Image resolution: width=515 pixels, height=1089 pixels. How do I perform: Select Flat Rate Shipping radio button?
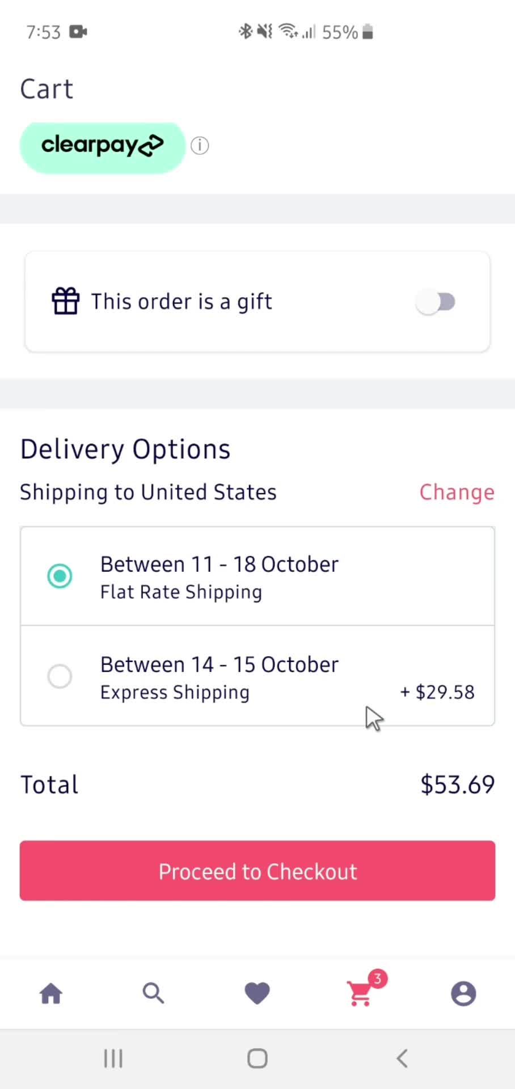click(60, 576)
